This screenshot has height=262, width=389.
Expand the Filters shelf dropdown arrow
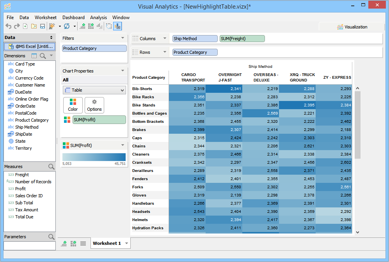(123, 38)
